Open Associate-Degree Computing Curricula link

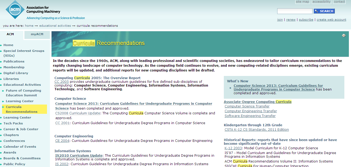258,102
